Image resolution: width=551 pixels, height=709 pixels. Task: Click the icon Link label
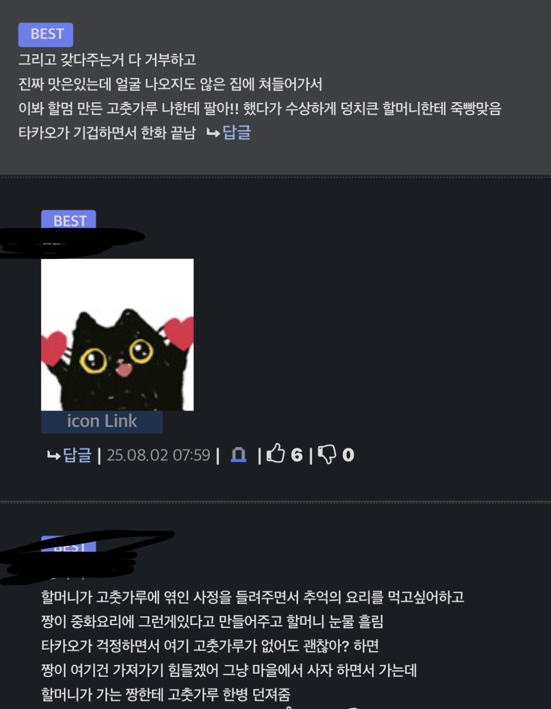pos(102,421)
